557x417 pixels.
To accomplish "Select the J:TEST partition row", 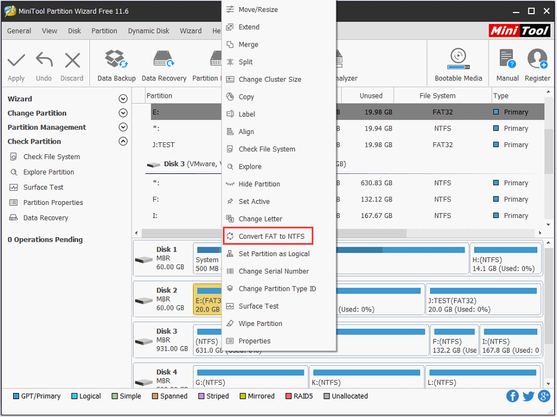I will [x=347, y=145].
